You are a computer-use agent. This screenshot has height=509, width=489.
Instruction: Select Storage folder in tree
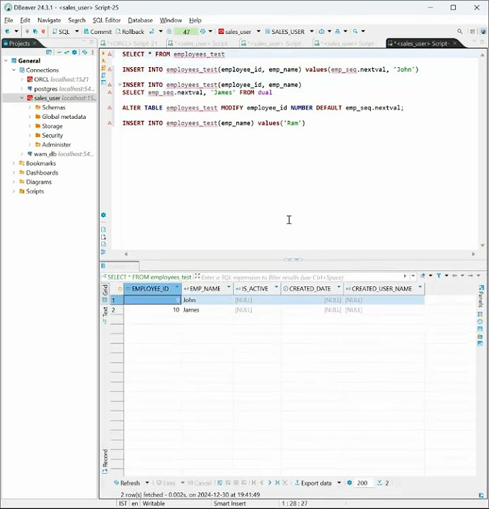pyautogui.click(x=52, y=126)
